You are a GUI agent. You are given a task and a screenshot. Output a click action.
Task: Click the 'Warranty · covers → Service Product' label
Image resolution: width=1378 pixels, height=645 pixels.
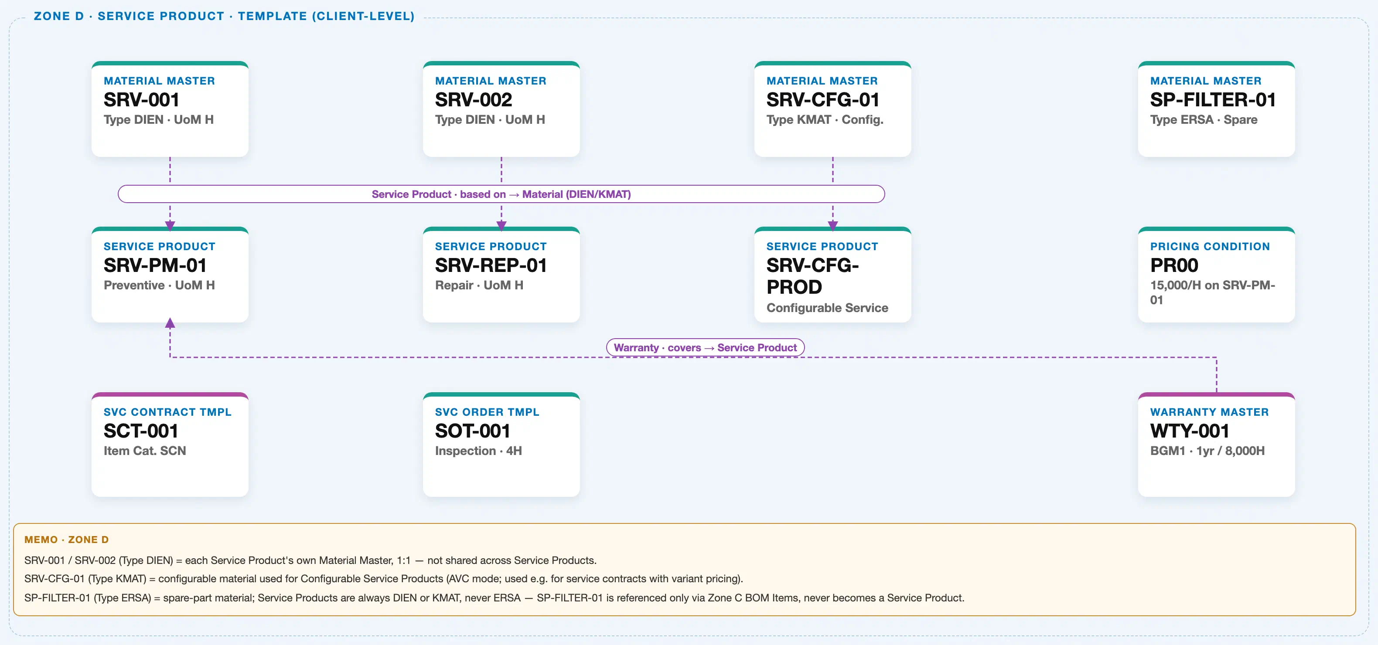(x=705, y=348)
